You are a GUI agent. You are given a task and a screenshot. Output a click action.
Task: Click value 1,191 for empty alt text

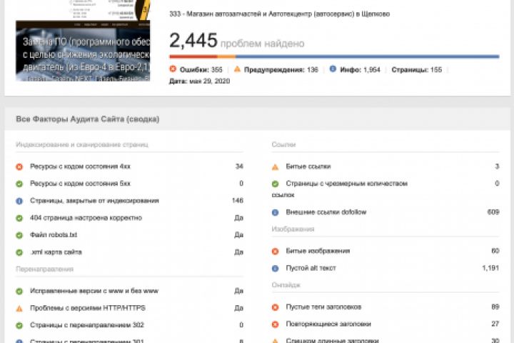[x=490, y=268]
